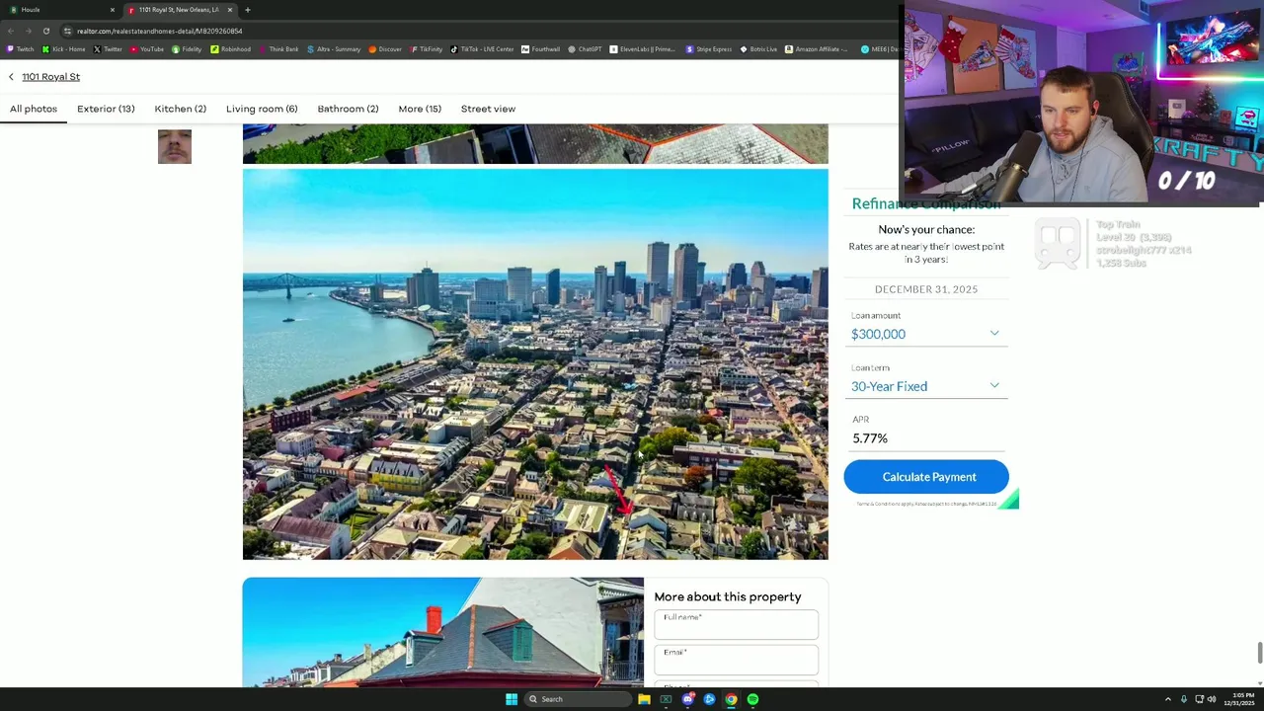The width and height of the screenshot is (1264, 711).
Task: Open the Discover bookmark
Action: 385,49
